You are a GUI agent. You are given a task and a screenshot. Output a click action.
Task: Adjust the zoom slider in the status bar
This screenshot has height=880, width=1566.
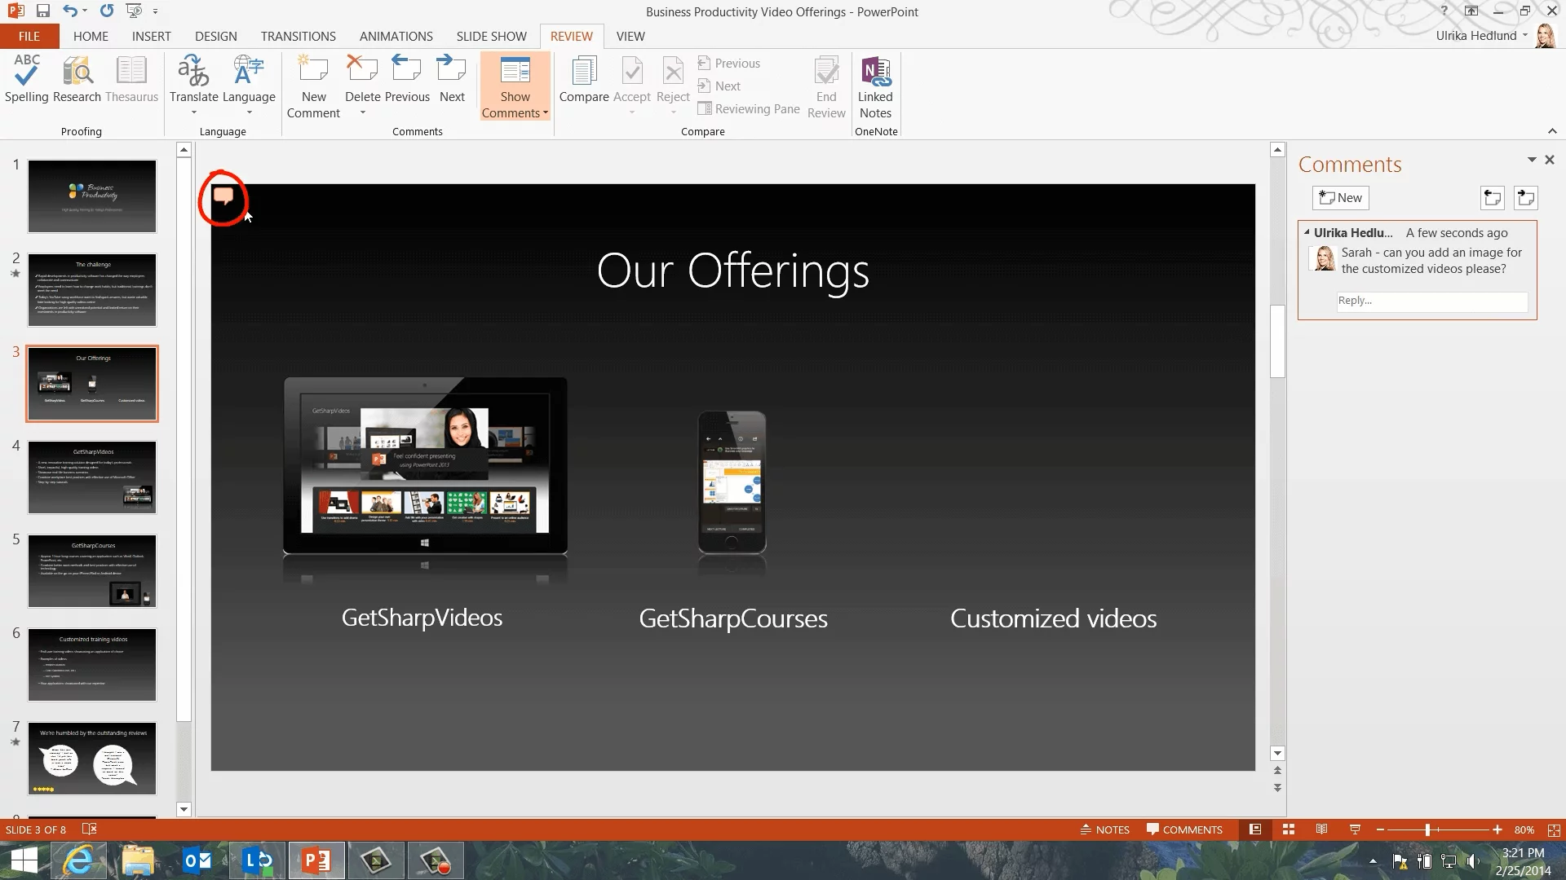pyautogui.click(x=1427, y=829)
